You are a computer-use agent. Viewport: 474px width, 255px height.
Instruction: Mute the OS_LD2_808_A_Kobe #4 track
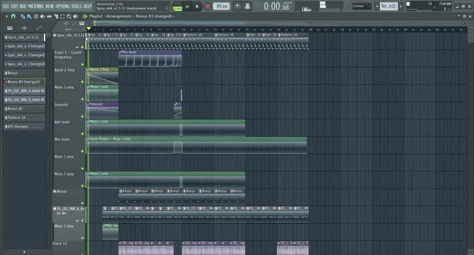coord(82,220)
